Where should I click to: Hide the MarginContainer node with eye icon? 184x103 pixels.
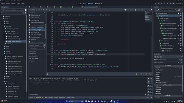coord(181,16)
